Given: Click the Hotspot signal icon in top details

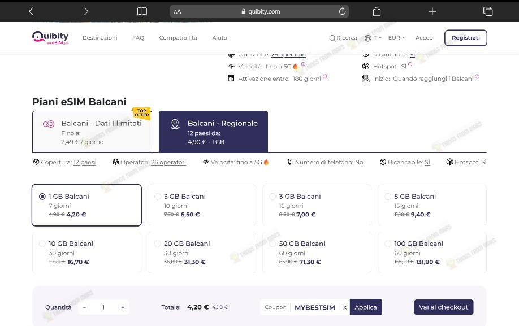Looking at the screenshot, I should [x=366, y=66].
